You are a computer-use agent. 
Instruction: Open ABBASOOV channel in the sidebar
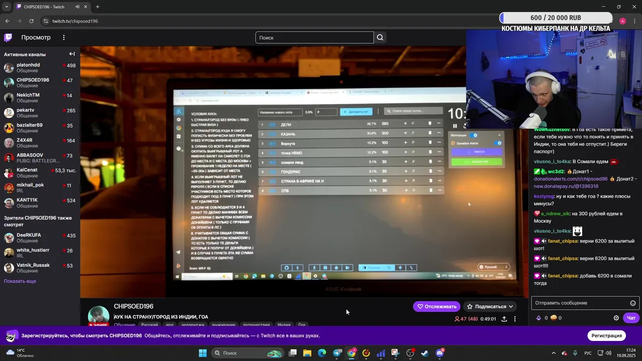(x=40, y=158)
